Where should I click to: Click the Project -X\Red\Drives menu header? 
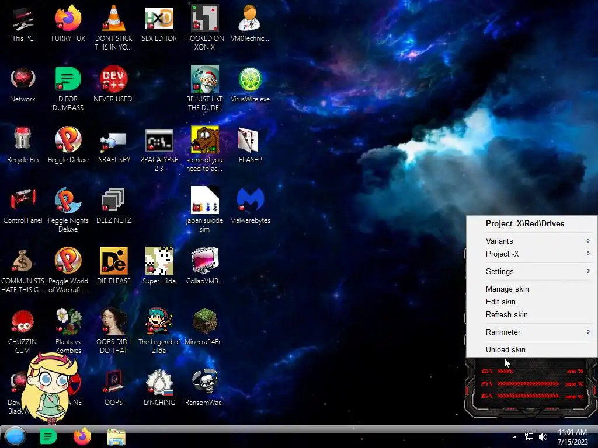point(531,223)
